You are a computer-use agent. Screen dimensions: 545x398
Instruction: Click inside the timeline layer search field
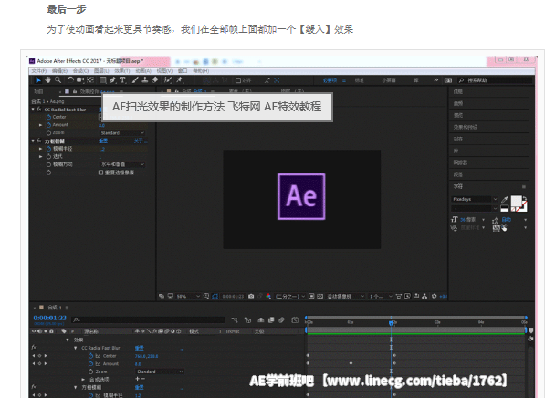click(x=149, y=319)
